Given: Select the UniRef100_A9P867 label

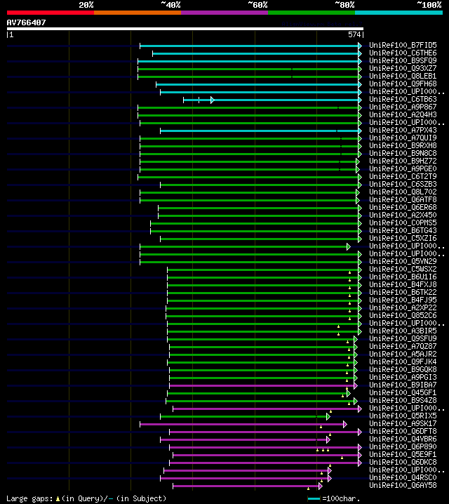Looking at the screenshot, I should [x=403, y=107].
